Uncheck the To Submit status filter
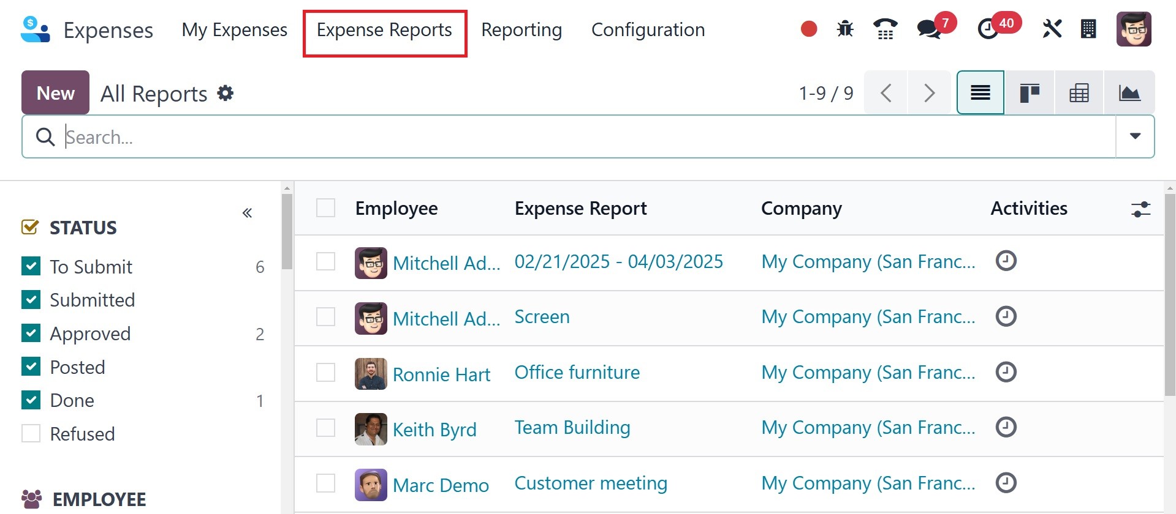This screenshot has height=514, width=1176. pyautogui.click(x=31, y=266)
